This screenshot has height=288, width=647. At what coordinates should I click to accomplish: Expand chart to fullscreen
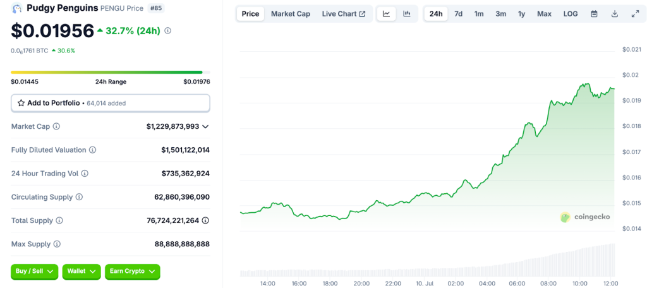tap(634, 14)
